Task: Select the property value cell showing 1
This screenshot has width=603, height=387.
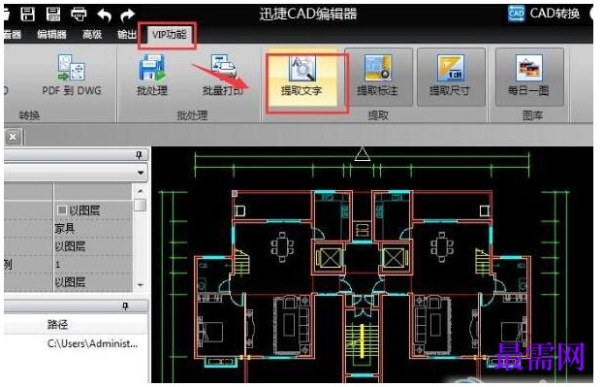Action: click(x=93, y=264)
